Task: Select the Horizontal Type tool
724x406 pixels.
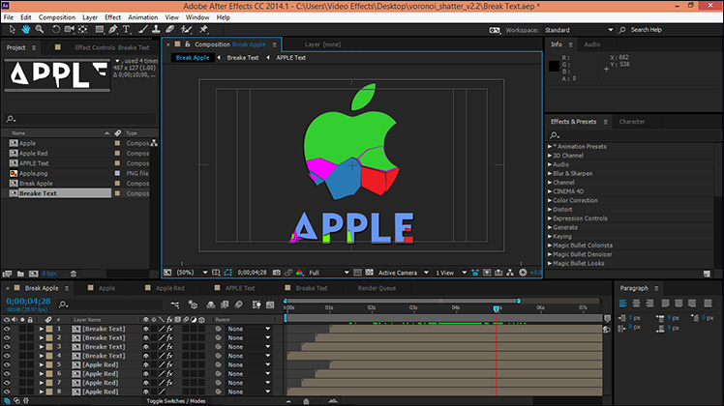Action: [x=127, y=30]
